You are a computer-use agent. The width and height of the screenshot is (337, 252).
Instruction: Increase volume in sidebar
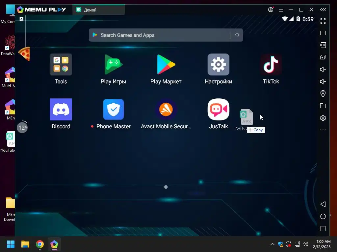323,69
